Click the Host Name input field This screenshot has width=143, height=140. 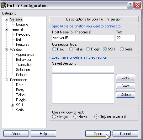(83, 38)
